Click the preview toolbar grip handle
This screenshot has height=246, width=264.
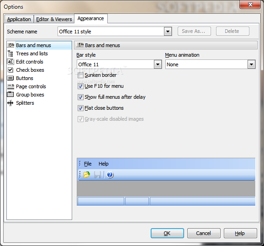pyautogui.click(x=80, y=174)
